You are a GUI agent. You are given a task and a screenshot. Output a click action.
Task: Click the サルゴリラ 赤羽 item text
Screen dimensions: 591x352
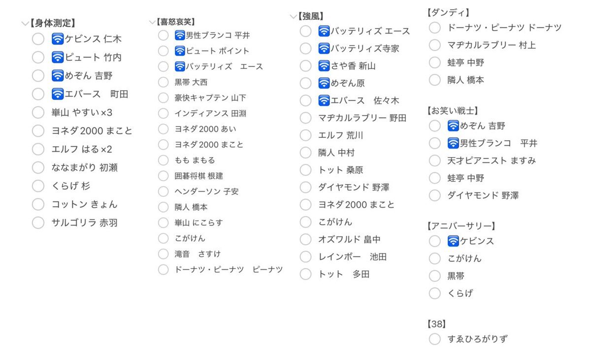(x=85, y=223)
